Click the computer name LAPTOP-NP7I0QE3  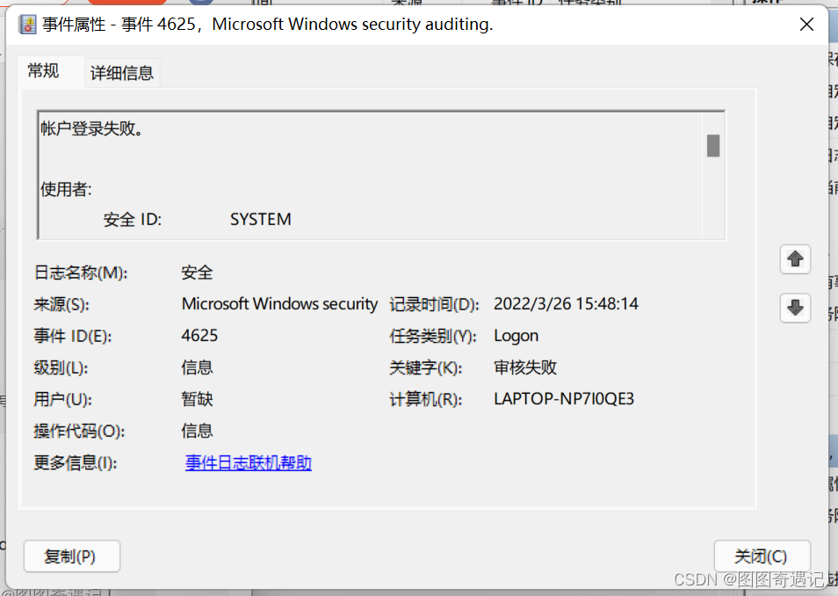pos(564,399)
